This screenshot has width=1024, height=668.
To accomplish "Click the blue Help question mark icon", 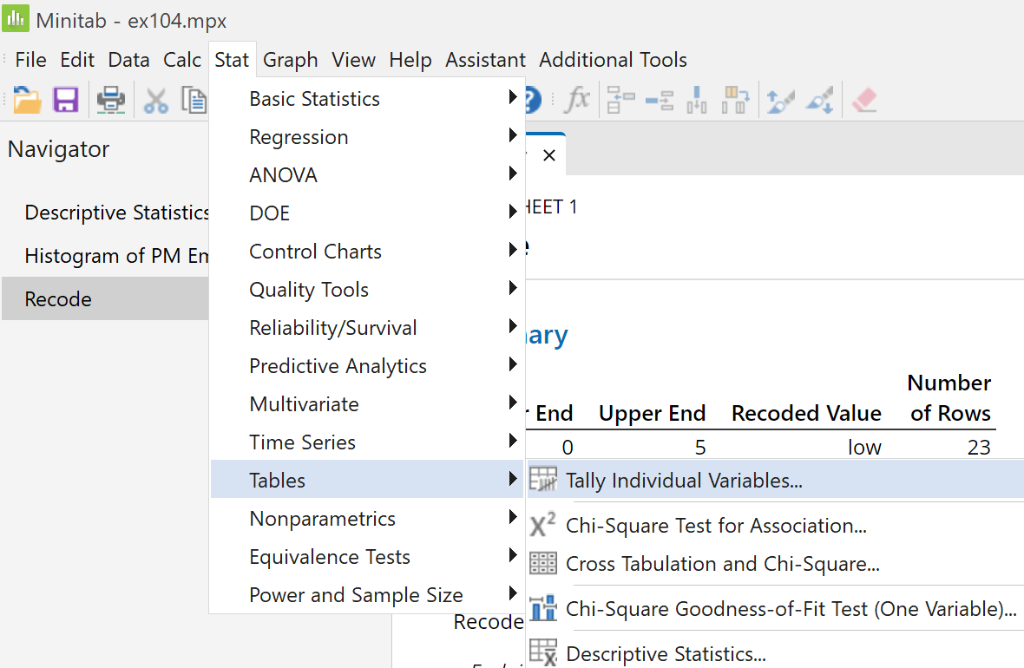I will pyautogui.click(x=533, y=100).
